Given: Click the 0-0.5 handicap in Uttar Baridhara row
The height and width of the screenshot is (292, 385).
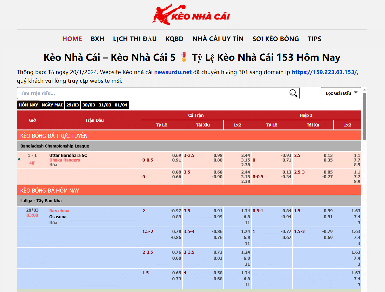Looking at the screenshot, I should (148, 160).
